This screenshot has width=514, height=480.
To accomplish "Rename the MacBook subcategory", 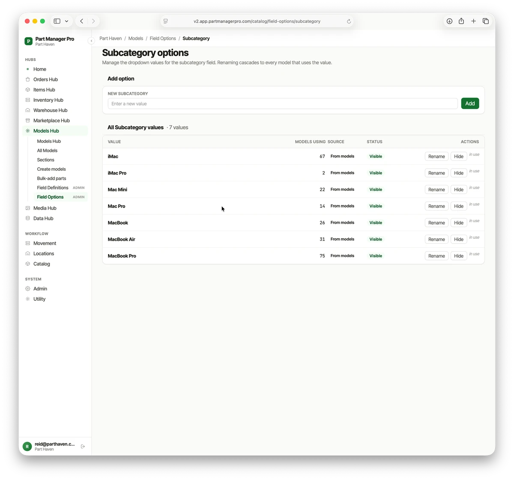I will pos(436,223).
